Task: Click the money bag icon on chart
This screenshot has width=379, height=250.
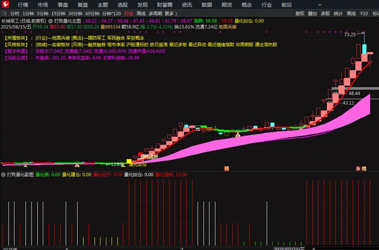Action: 238,135
